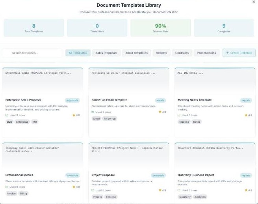Click the Analytics tag
The height and width of the screenshot is (204, 258).
tap(200, 197)
